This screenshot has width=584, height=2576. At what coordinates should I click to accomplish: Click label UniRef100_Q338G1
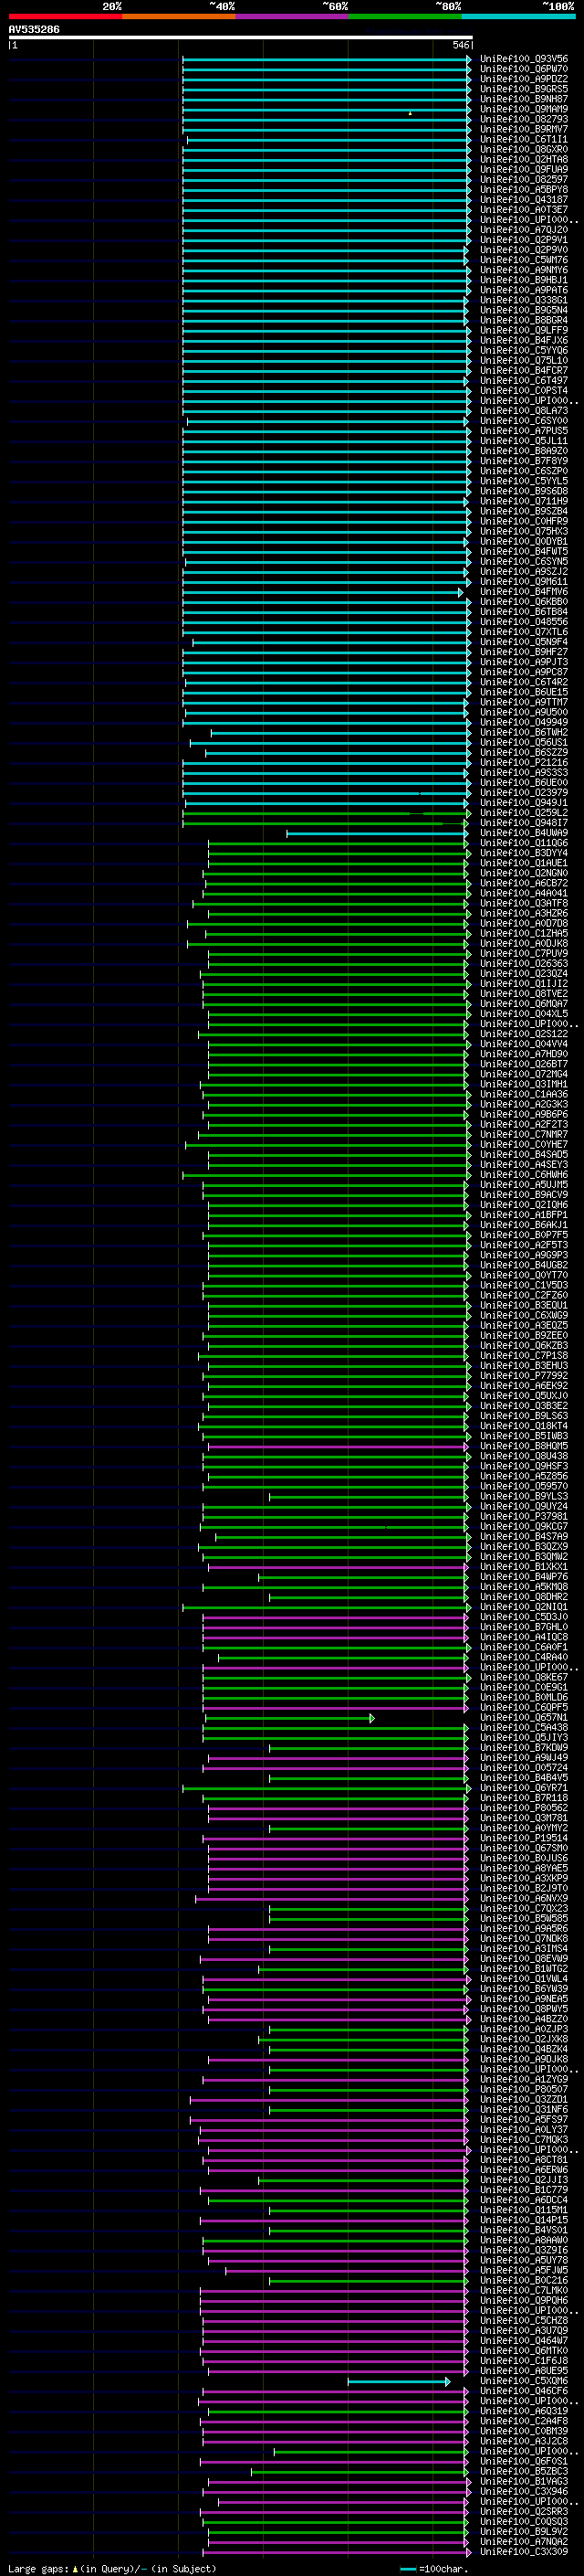tap(524, 301)
